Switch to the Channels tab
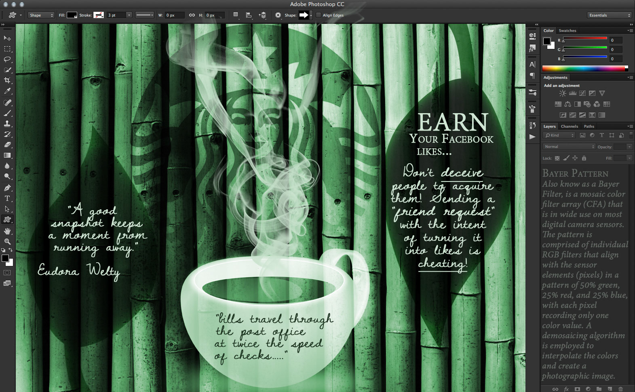 pyautogui.click(x=569, y=126)
